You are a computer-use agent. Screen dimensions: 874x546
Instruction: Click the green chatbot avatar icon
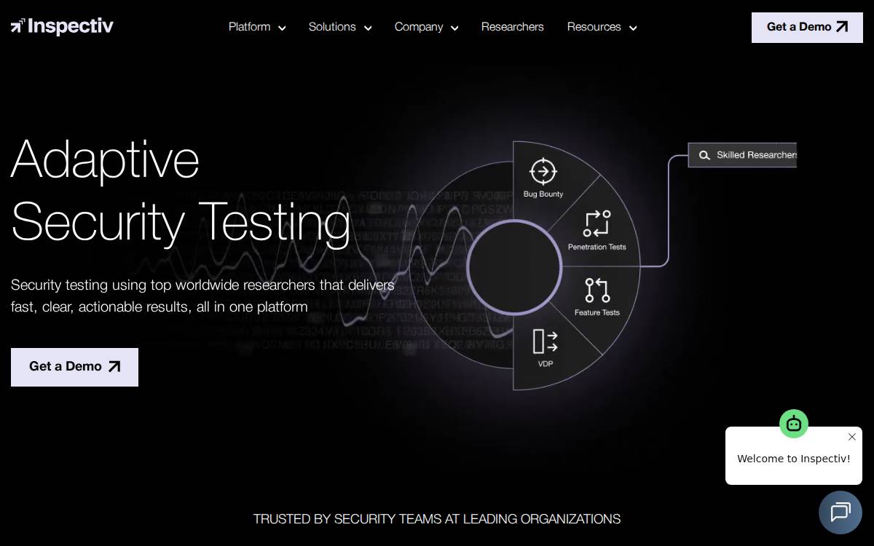point(794,424)
